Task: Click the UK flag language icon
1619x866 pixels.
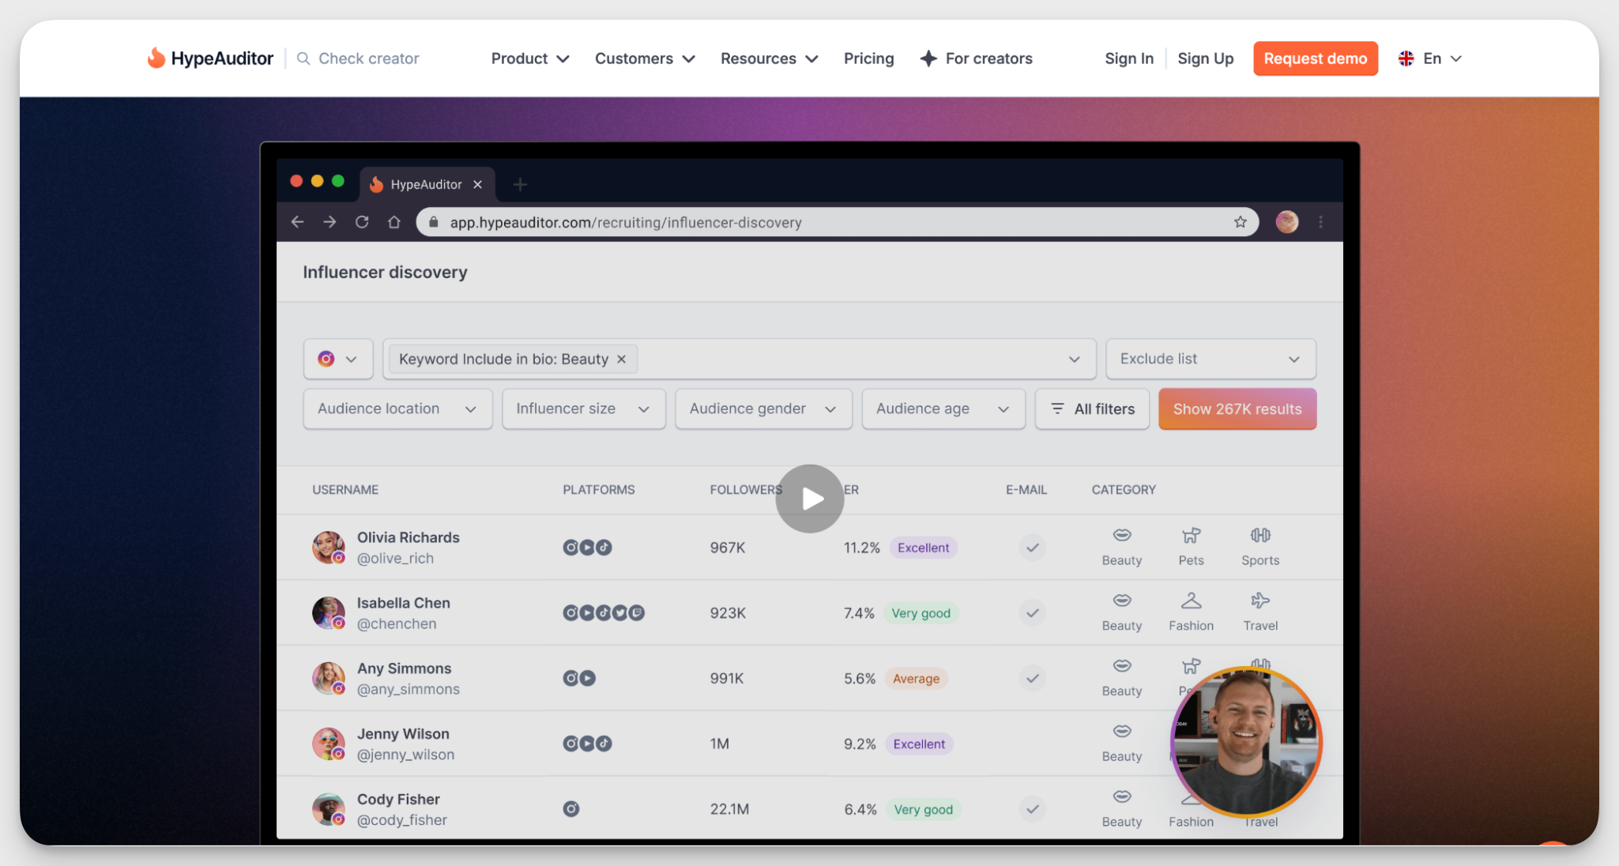Action: coord(1406,58)
